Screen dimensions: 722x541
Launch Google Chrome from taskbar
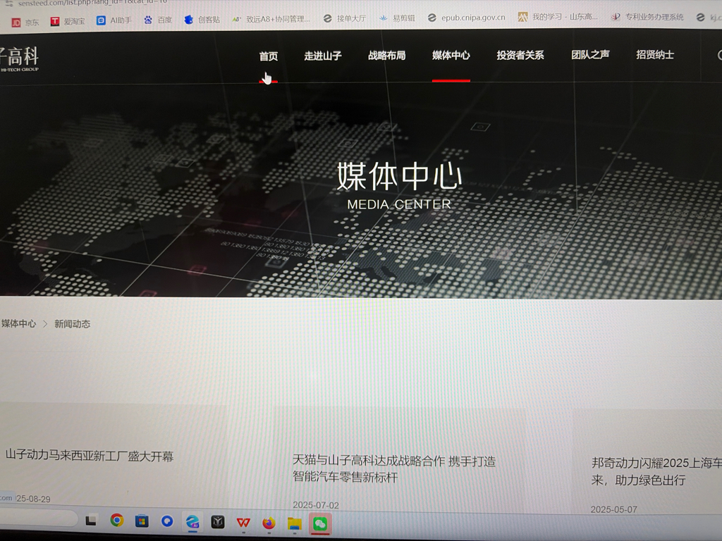pyautogui.click(x=117, y=521)
